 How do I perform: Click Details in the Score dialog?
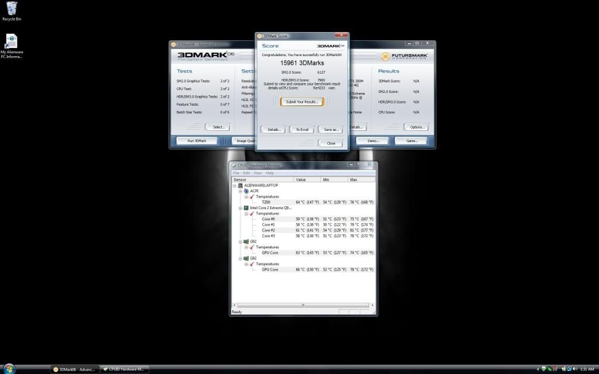[x=274, y=130]
